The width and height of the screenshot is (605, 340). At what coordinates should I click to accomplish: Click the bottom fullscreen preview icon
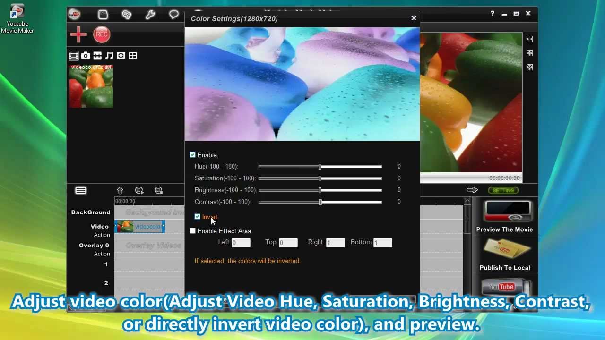(529, 68)
